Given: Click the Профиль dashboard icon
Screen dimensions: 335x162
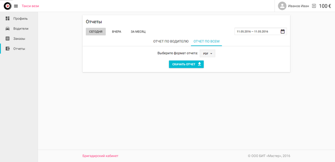Looking at the screenshot, I should (x=8, y=18).
